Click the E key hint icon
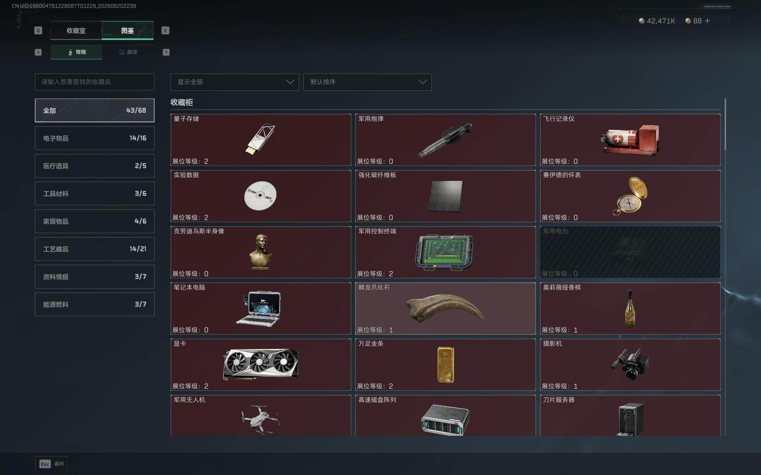Screen dimensions: 761x475 [165, 30]
